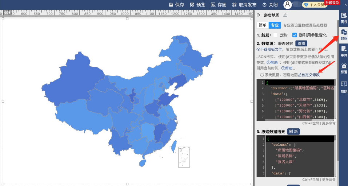Open the first 帮助 link for parameters
The image size is (348, 186).
(272, 63)
